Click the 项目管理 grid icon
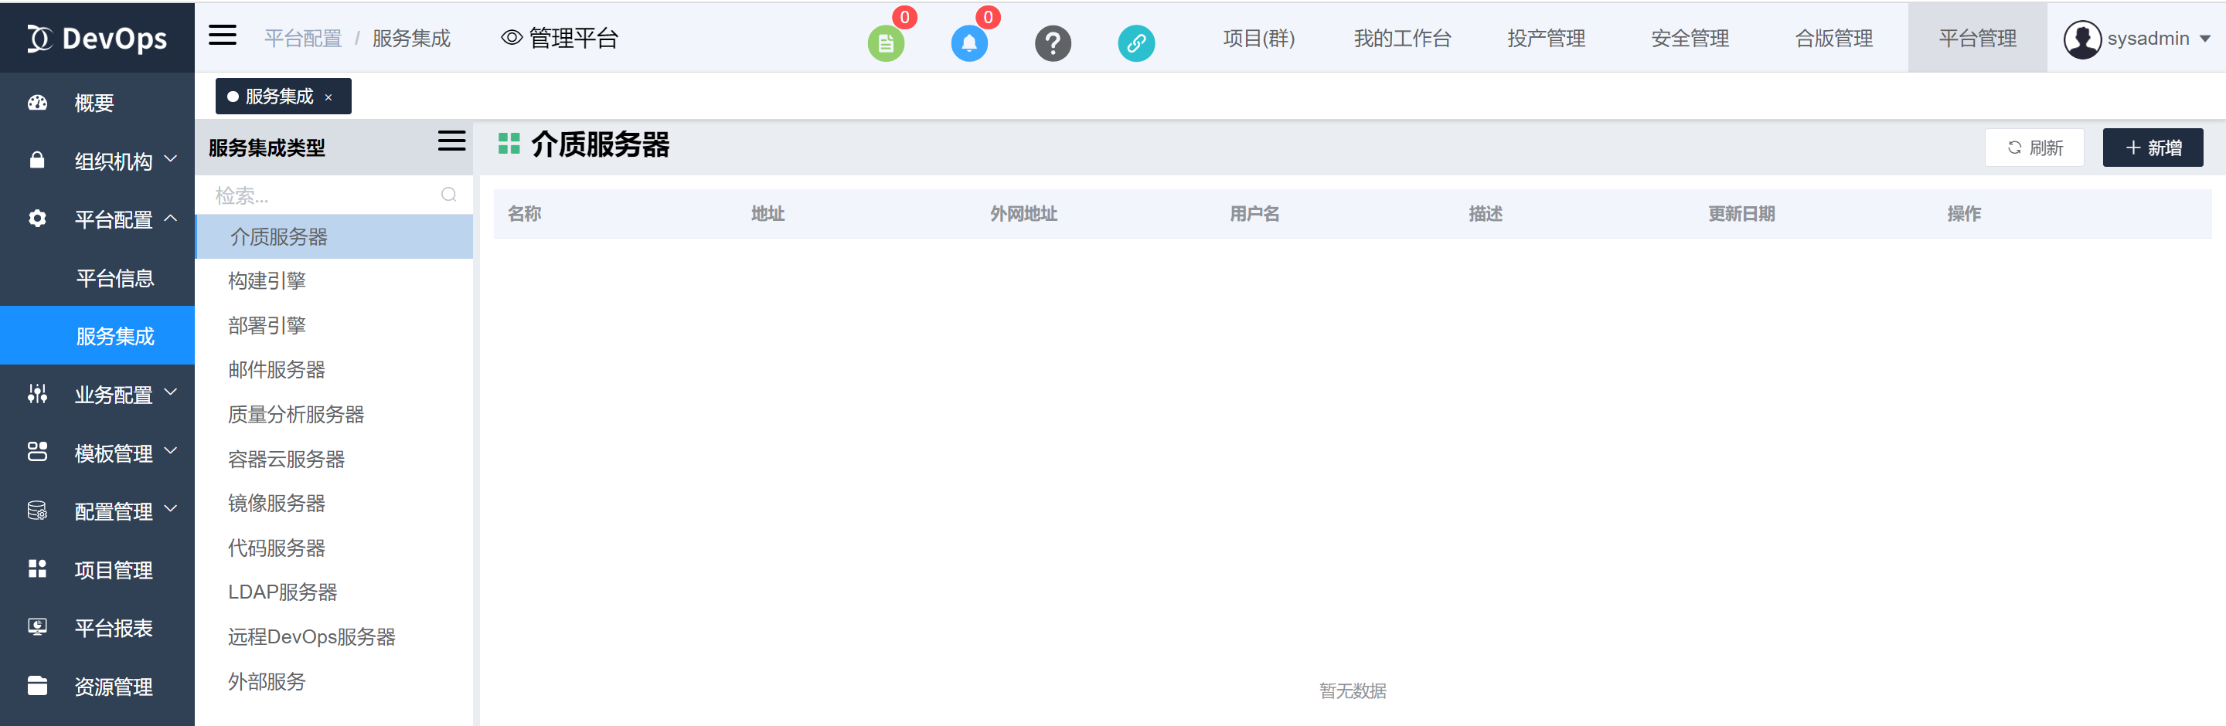The width and height of the screenshot is (2226, 726). pyautogui.click(x=37, y=568)
